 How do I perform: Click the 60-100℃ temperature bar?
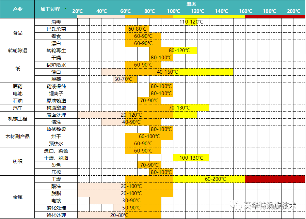(x=149, y=136)
